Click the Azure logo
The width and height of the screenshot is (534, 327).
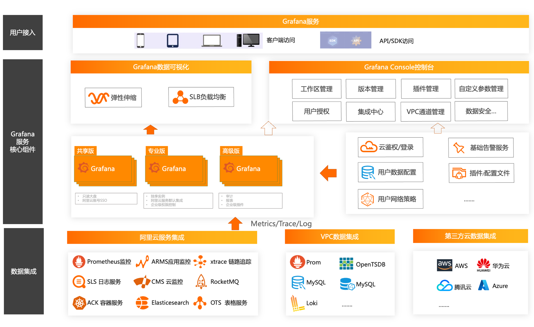tap(484, 285)
